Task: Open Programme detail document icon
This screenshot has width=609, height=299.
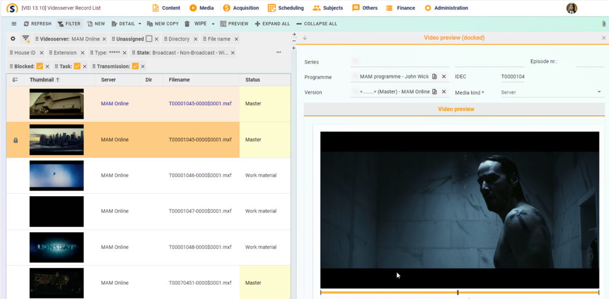Action: (435, 77)
